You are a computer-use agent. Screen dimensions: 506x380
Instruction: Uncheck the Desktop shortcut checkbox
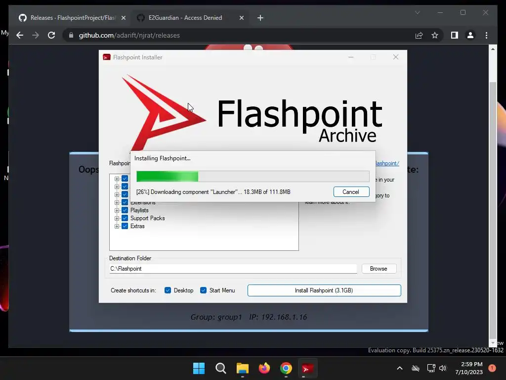(168, 290)
